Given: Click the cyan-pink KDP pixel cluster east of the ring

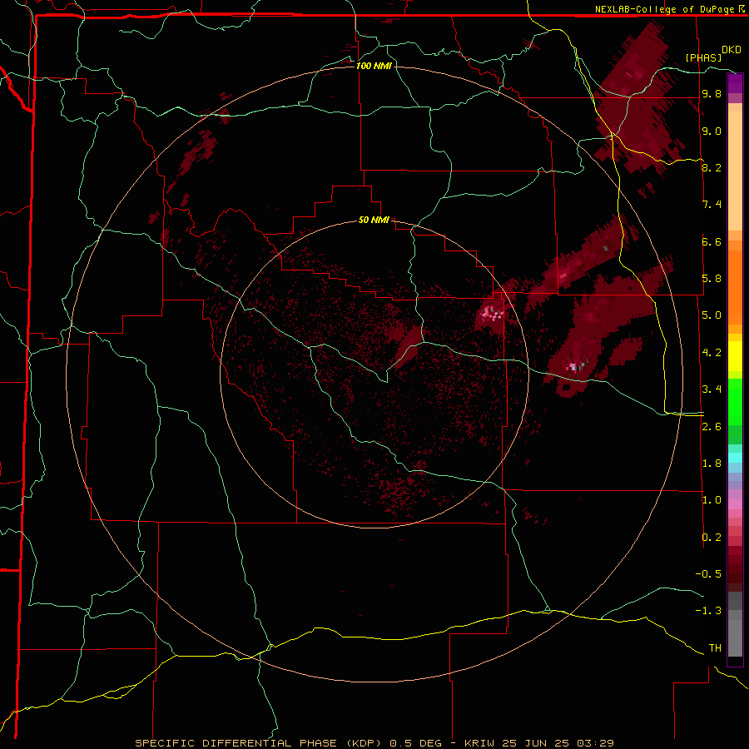Looking at the screenshot, I should point(574,367).
